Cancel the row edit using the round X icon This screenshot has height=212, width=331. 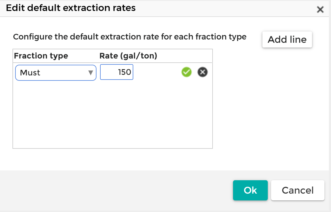pyautogui.click(x=203, y=72)
